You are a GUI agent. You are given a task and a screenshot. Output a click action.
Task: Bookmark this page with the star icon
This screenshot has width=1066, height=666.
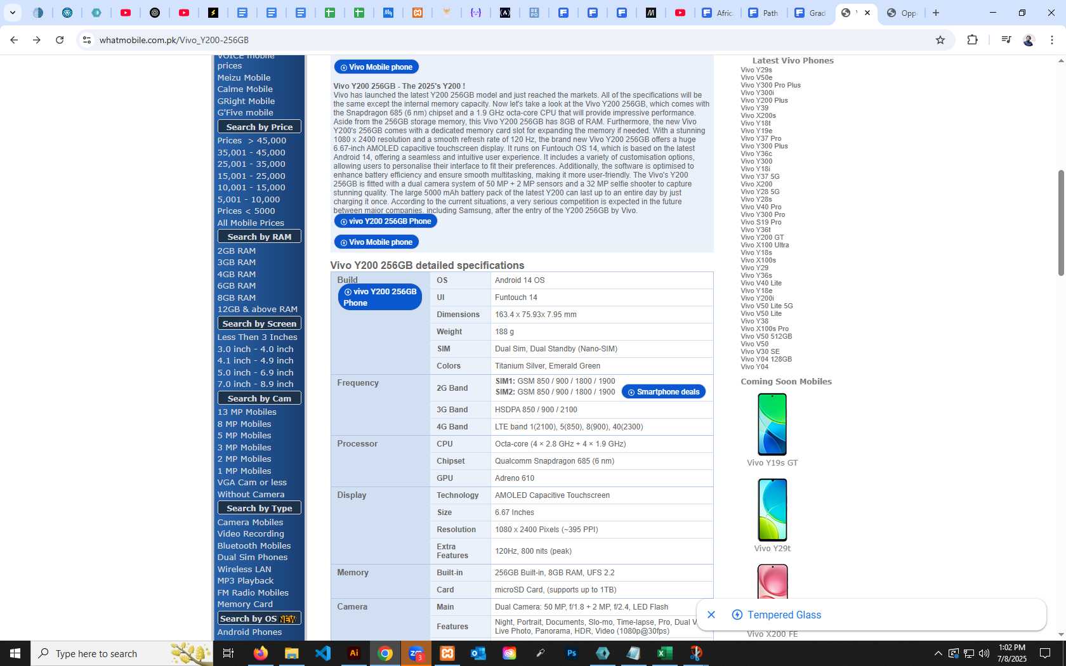tap(940, 40)
